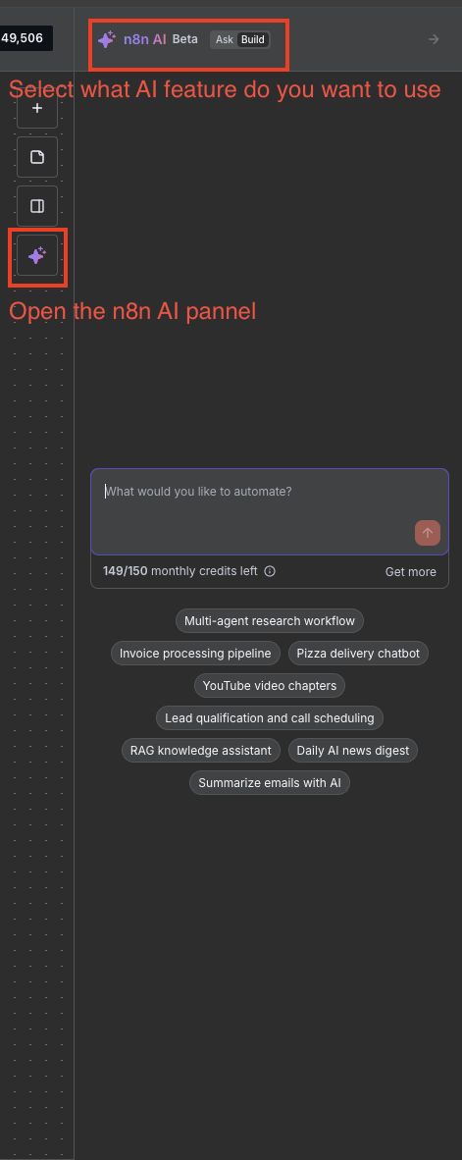The image size is (462, 1160).
Task: Switch the AI mode to Ask
Action: pyautogui.click(x=225, y=40)
